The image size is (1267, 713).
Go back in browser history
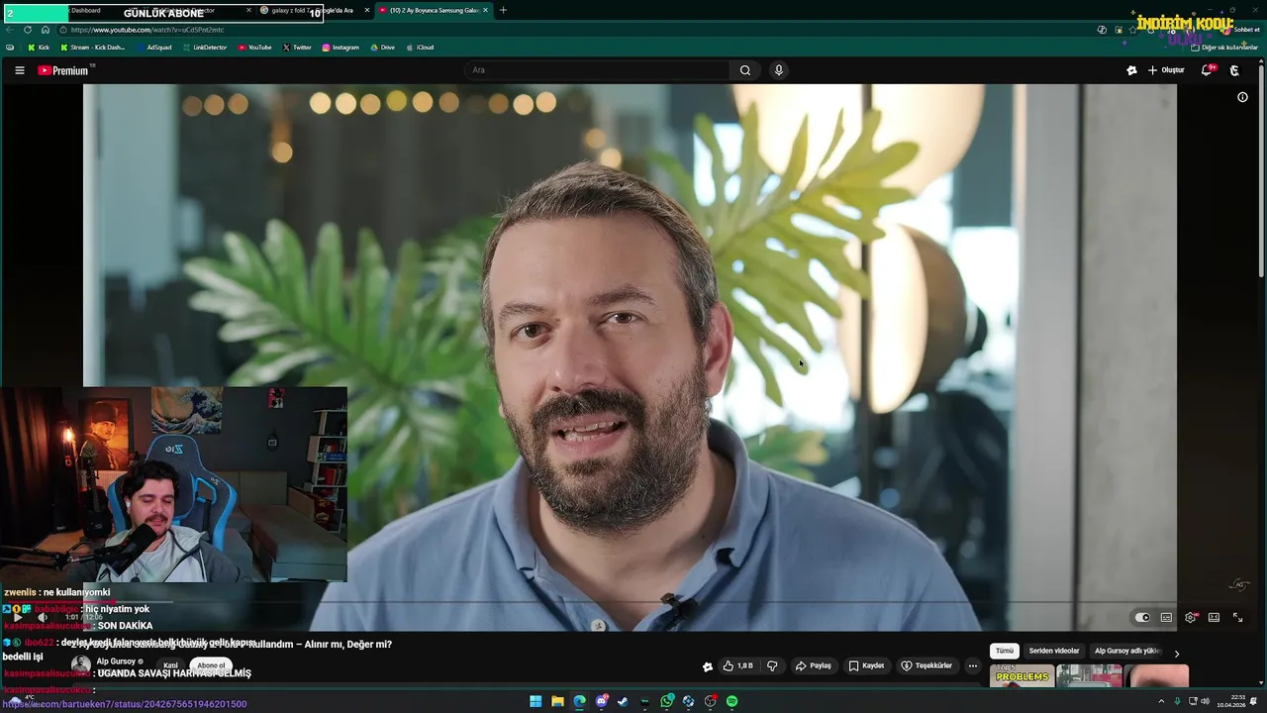tap(10, 30)
